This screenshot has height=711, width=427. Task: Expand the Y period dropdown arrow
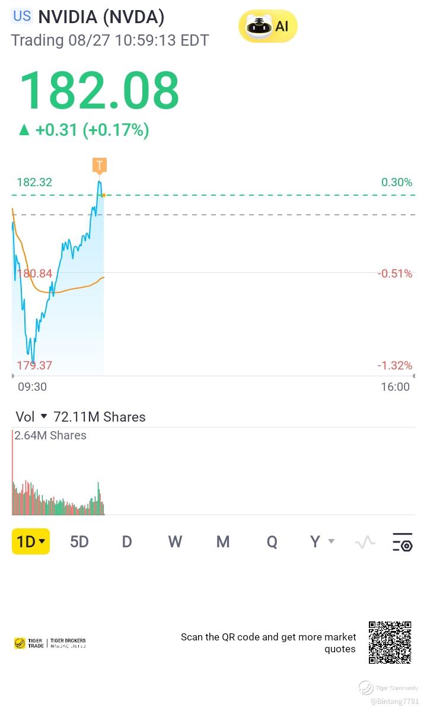click(x=332, y=541)
